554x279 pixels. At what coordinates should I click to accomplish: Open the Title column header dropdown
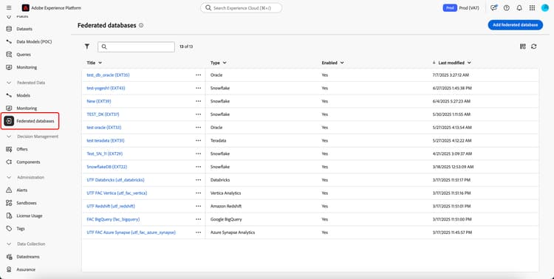100,63
